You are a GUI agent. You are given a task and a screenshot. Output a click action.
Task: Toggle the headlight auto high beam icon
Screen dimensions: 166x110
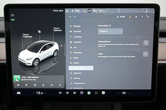(x=13, y=15)
